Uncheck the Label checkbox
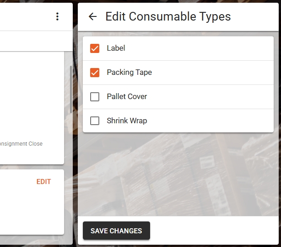Image resolution: width=281 pixels, height=247 pixels. point(95,48)
